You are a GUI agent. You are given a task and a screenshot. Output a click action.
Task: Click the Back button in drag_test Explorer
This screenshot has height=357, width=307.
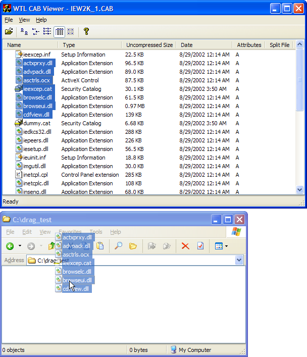(x=10, y=246)
